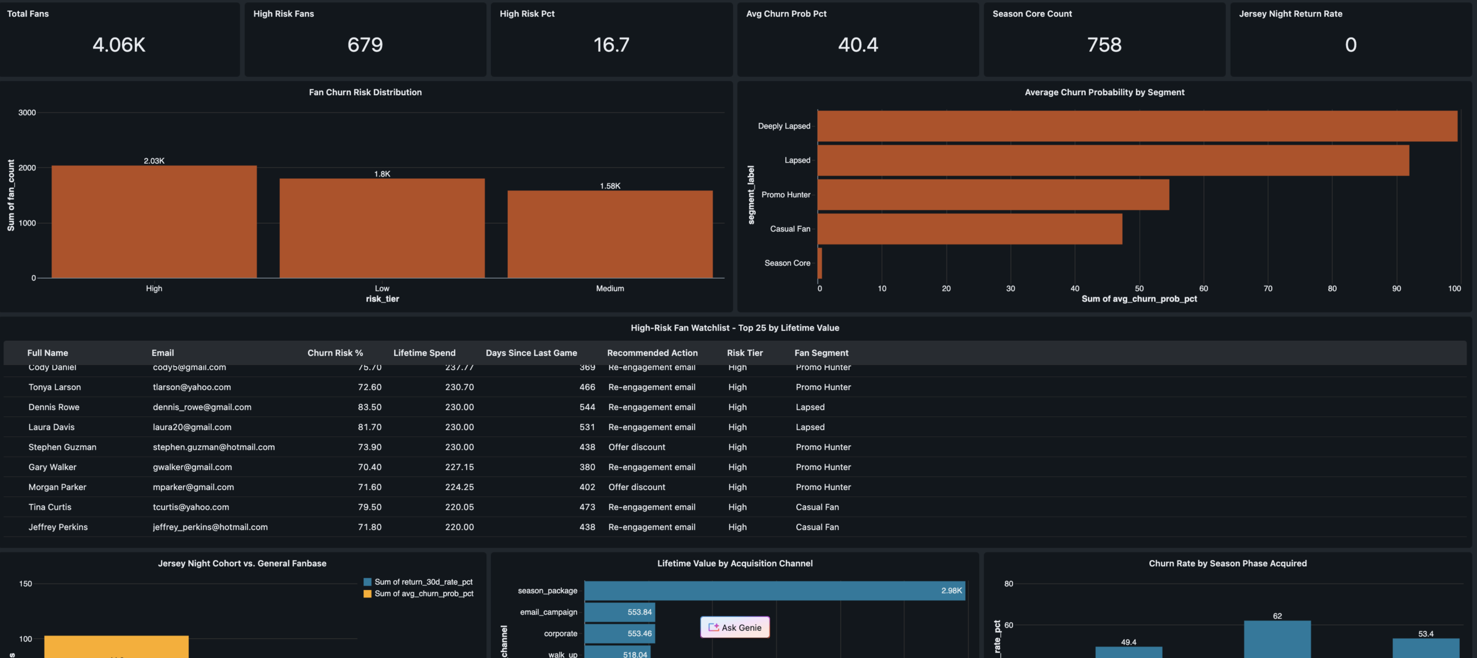Click the Gary Walker name cell
The height and width of the screenshot is (658, 1477).
[53, 467]
